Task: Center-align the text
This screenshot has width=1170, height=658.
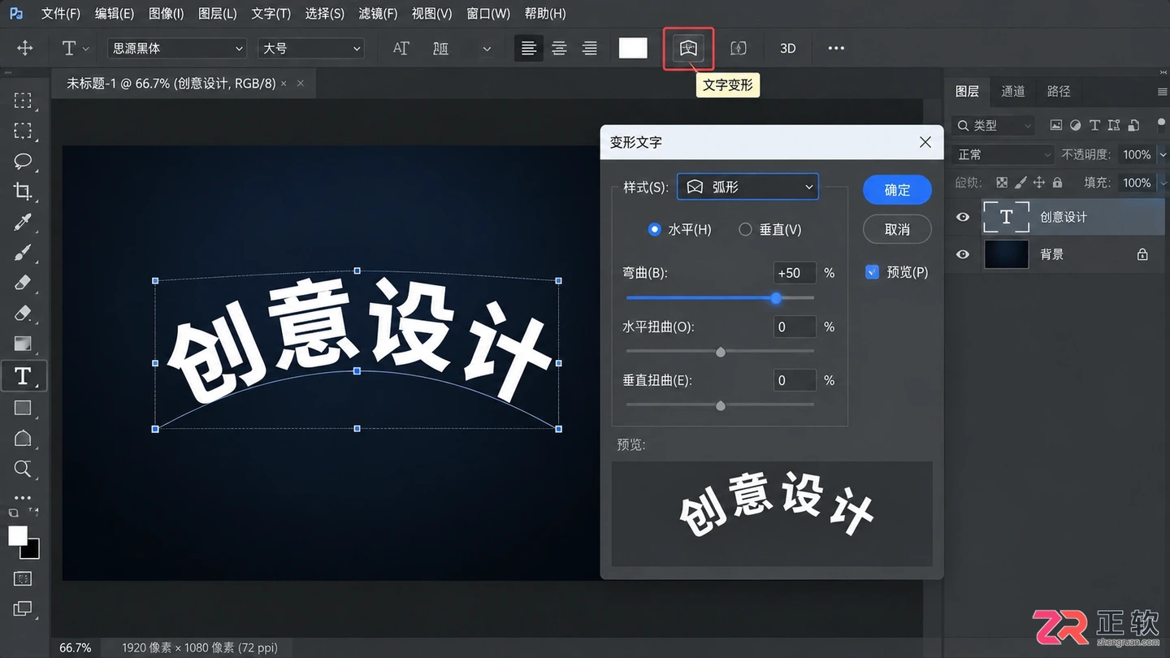Action: [559, 49]
